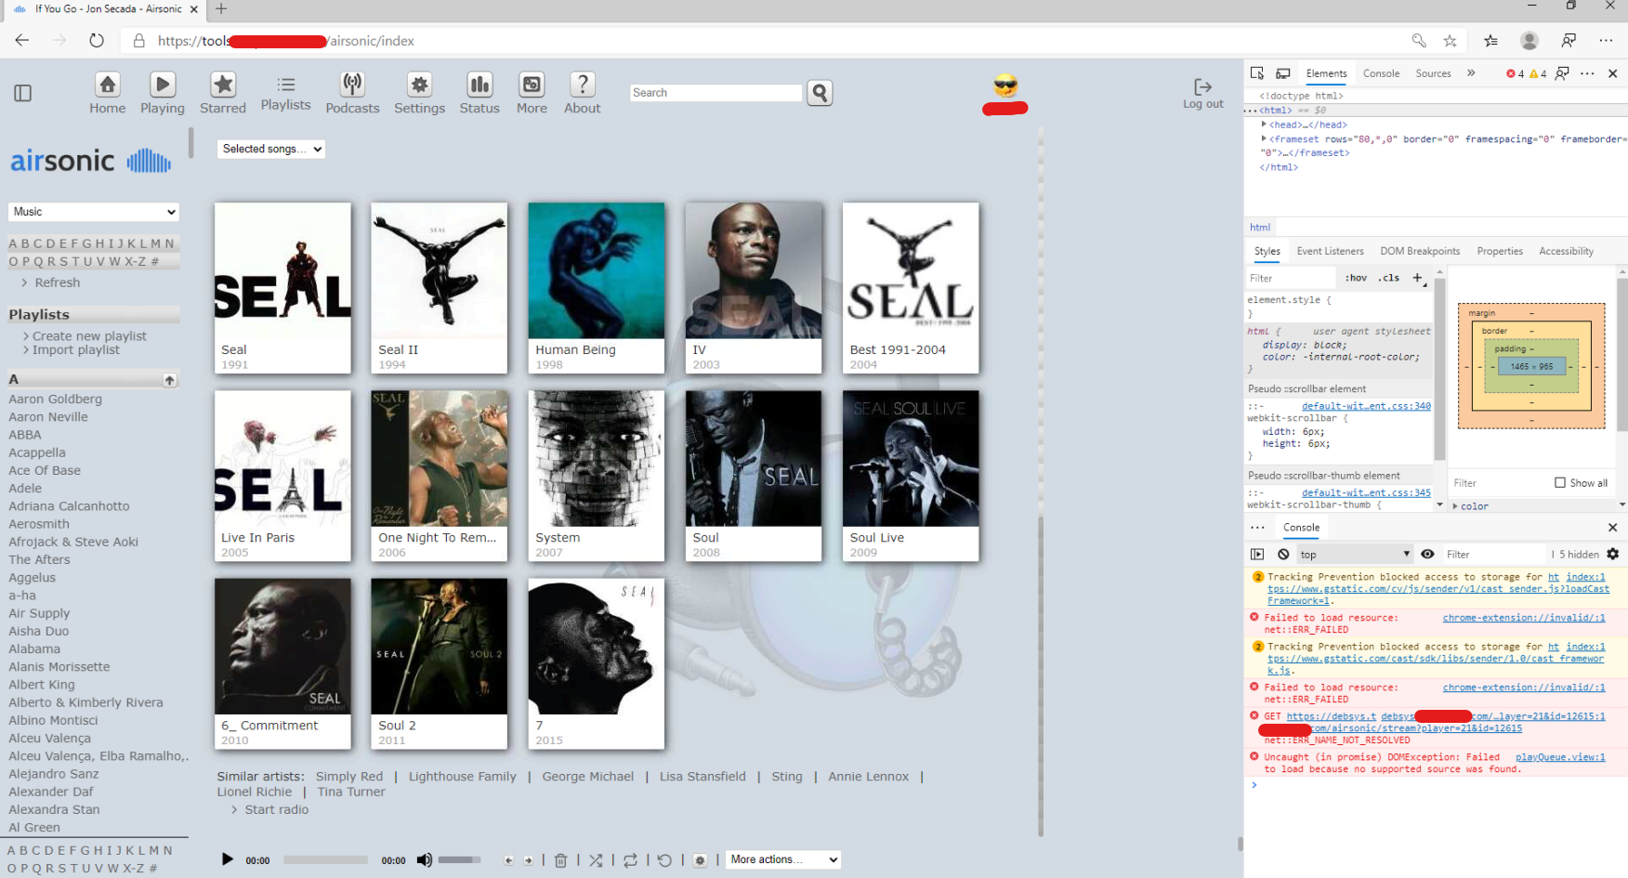Screen dimensions: 1628x878
Task: Click Start radio
Action: pos(276,810)
